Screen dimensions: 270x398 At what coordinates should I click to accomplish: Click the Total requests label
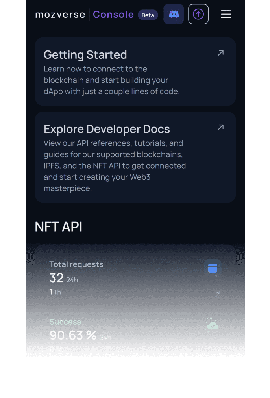click(76, 264)
